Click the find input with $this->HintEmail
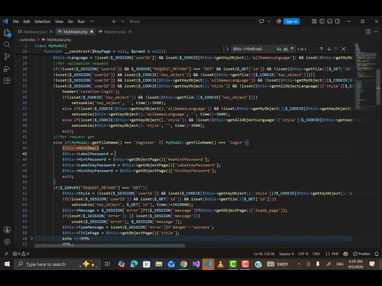Viewport: 382px width, 286px height. (253, 49)
